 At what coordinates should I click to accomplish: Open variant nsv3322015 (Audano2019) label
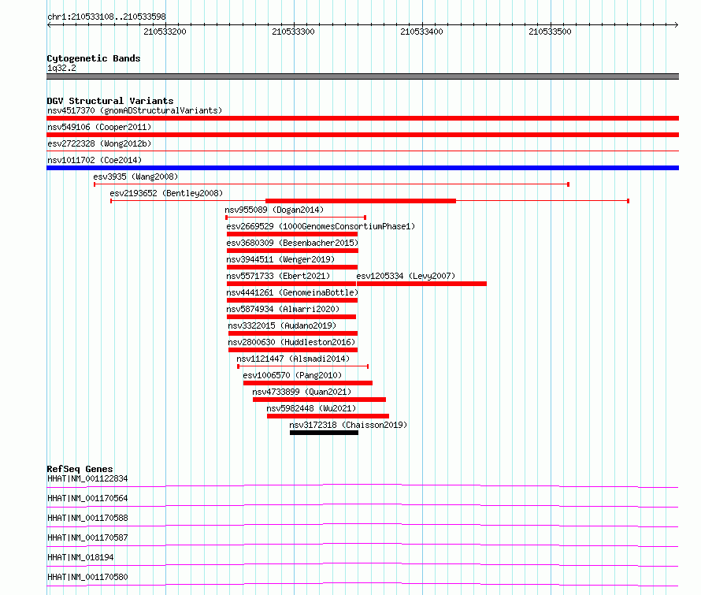[x=282, y=325]
